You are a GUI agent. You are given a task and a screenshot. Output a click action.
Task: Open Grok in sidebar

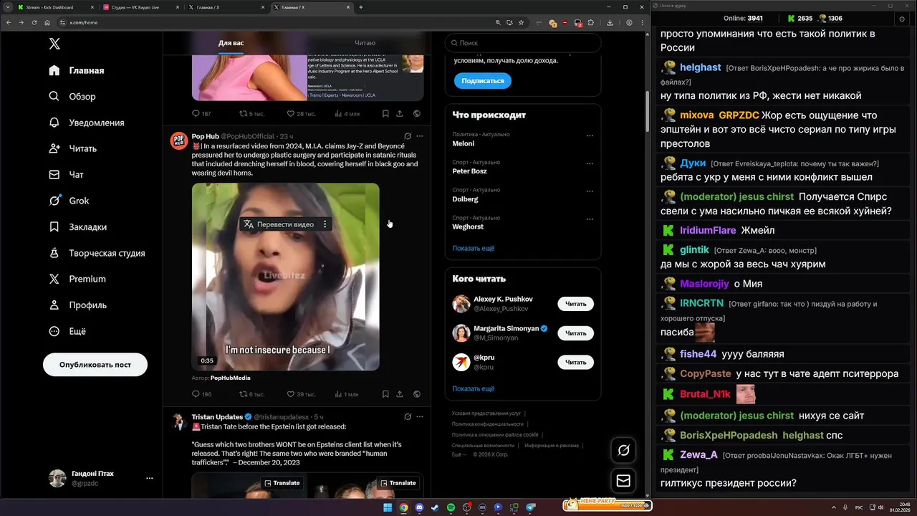(69, 201)
